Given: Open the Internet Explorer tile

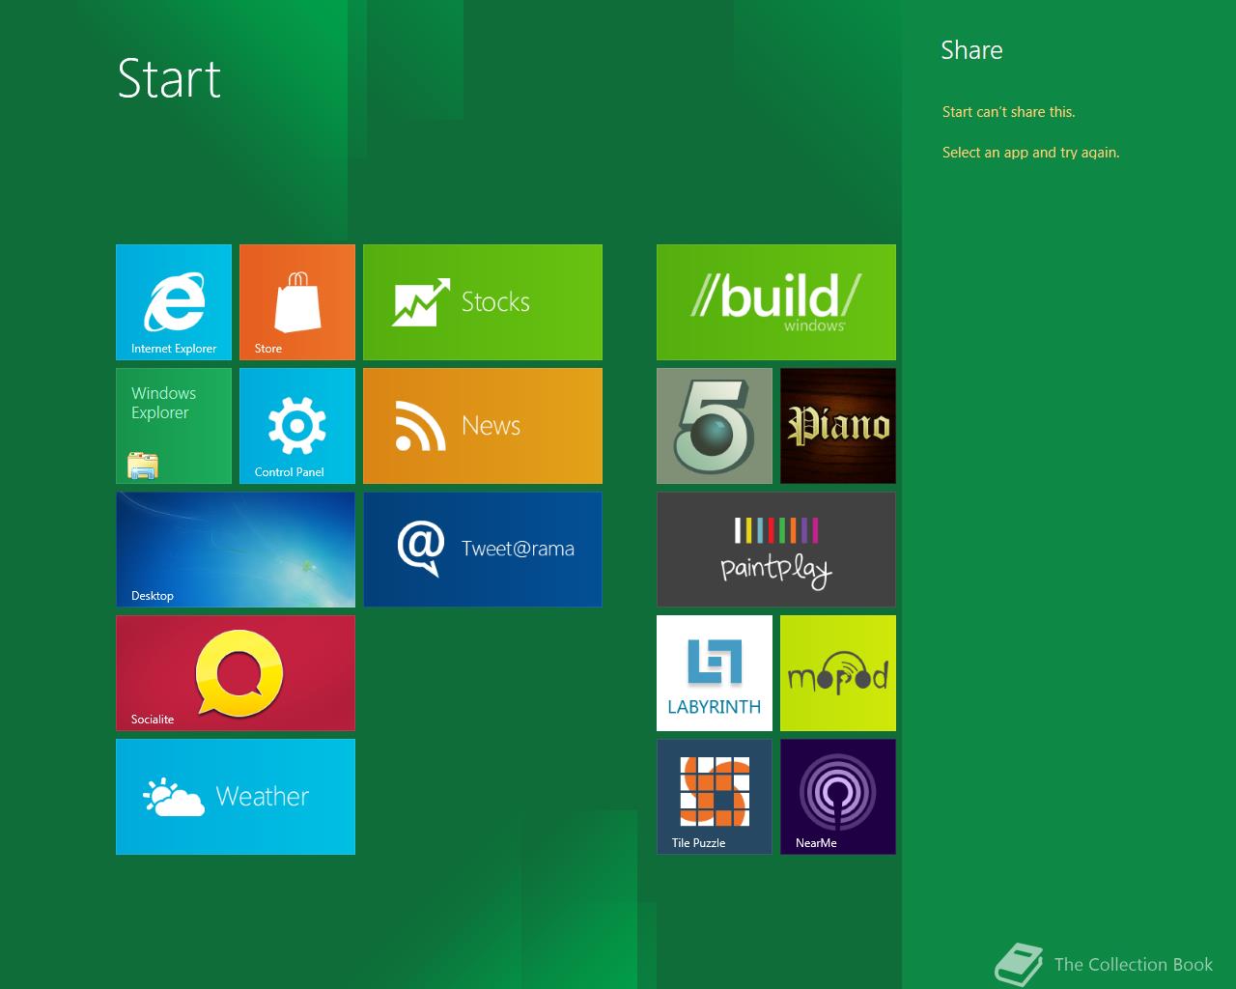Looking at the screenshot, I should (x=174, y=302).
